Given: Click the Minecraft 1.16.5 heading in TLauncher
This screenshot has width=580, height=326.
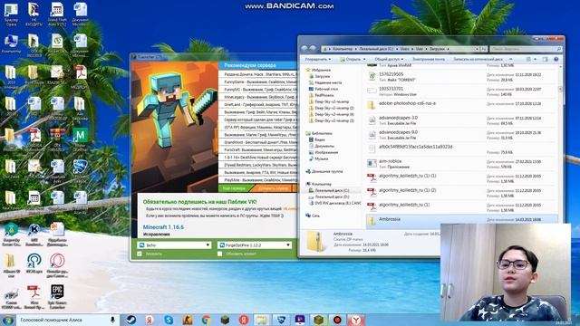Looking at the screenshot, I should [163, 227].
